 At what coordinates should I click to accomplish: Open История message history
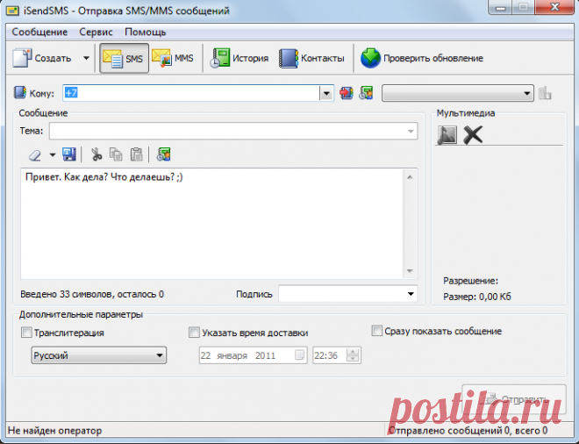[x=239, y=58]
